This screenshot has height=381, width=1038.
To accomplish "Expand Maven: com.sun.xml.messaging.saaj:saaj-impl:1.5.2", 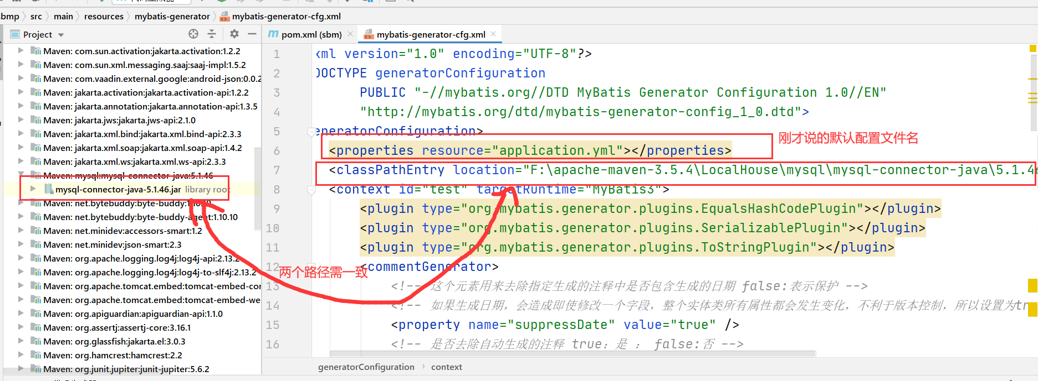I will tap(21, 64).
